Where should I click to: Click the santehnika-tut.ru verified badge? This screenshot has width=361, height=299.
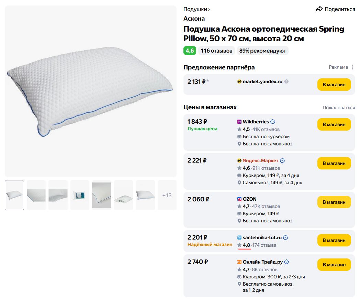pyautogui.click(x=285, y=237)
